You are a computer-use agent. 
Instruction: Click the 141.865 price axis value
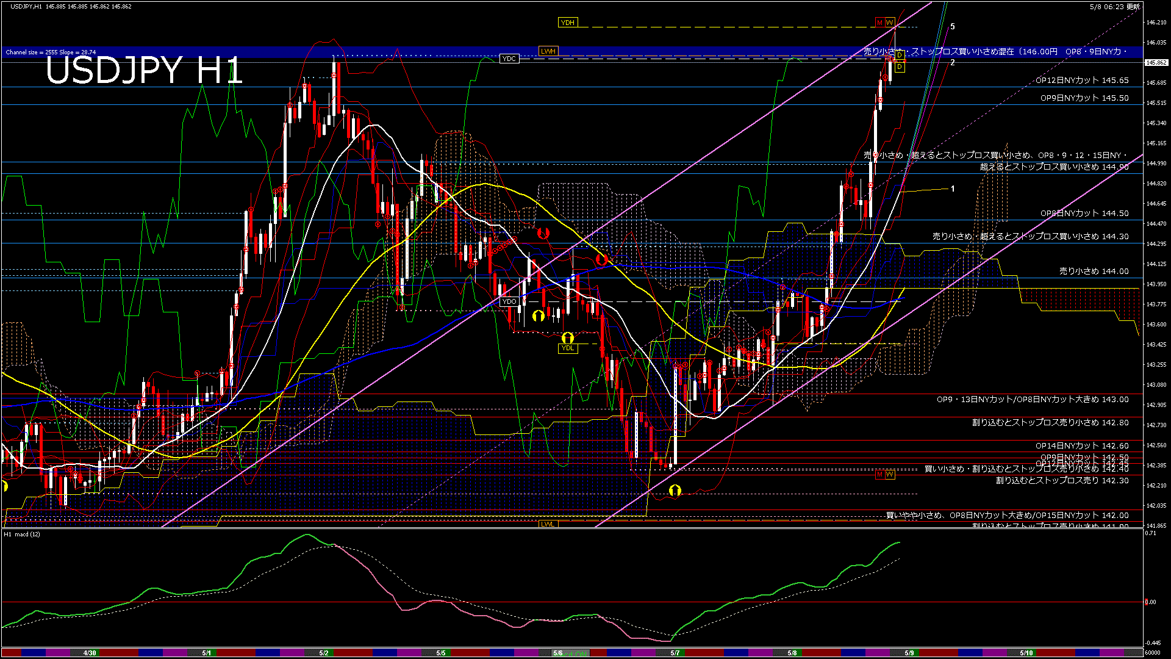(1156, 525)
